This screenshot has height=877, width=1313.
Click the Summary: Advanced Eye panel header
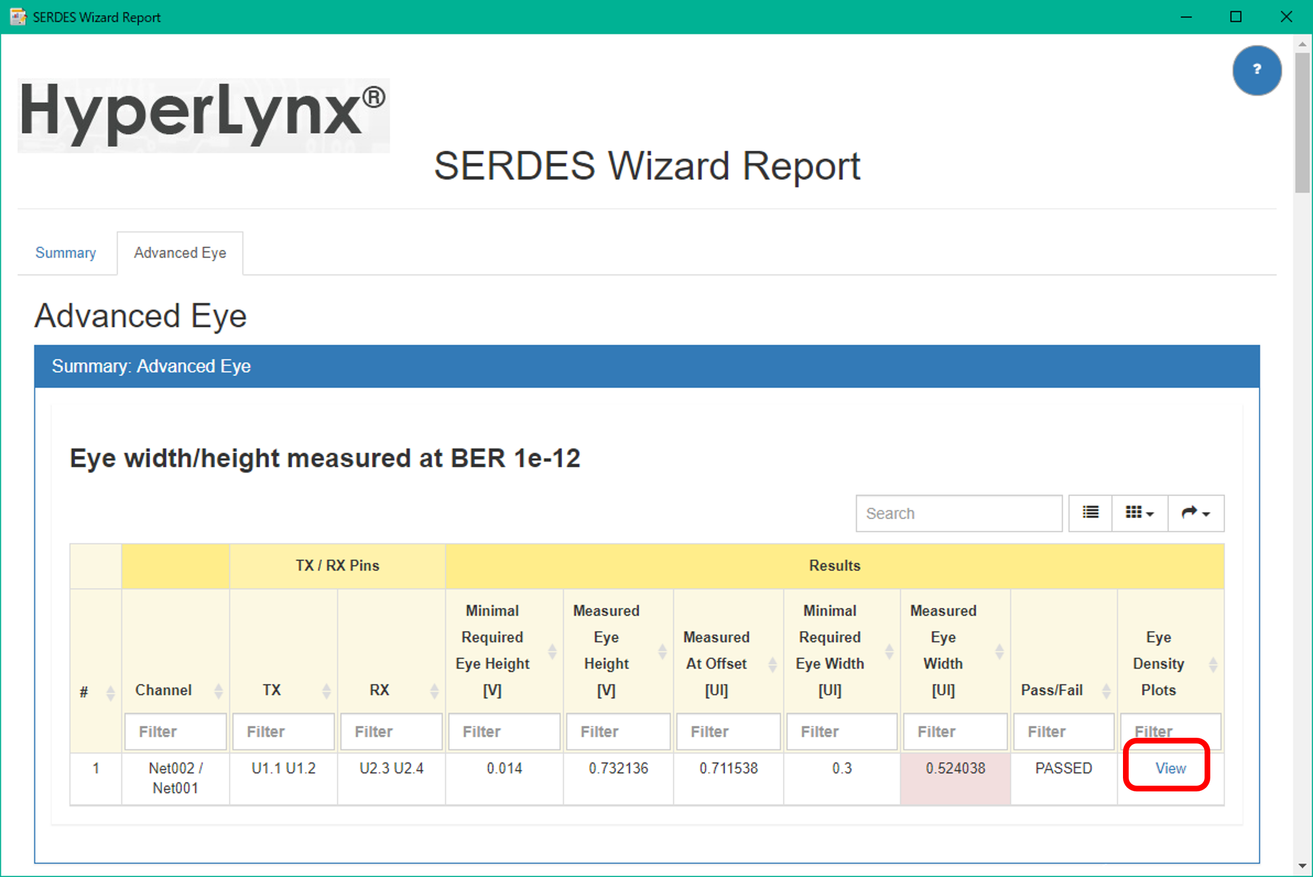[x=647, y=366]
